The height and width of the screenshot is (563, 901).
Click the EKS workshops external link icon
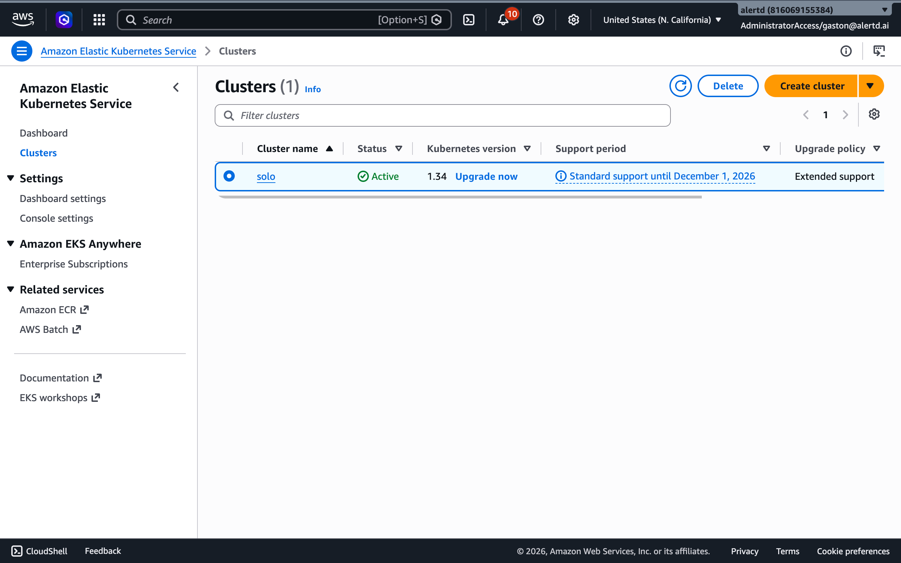click(96, 398)
